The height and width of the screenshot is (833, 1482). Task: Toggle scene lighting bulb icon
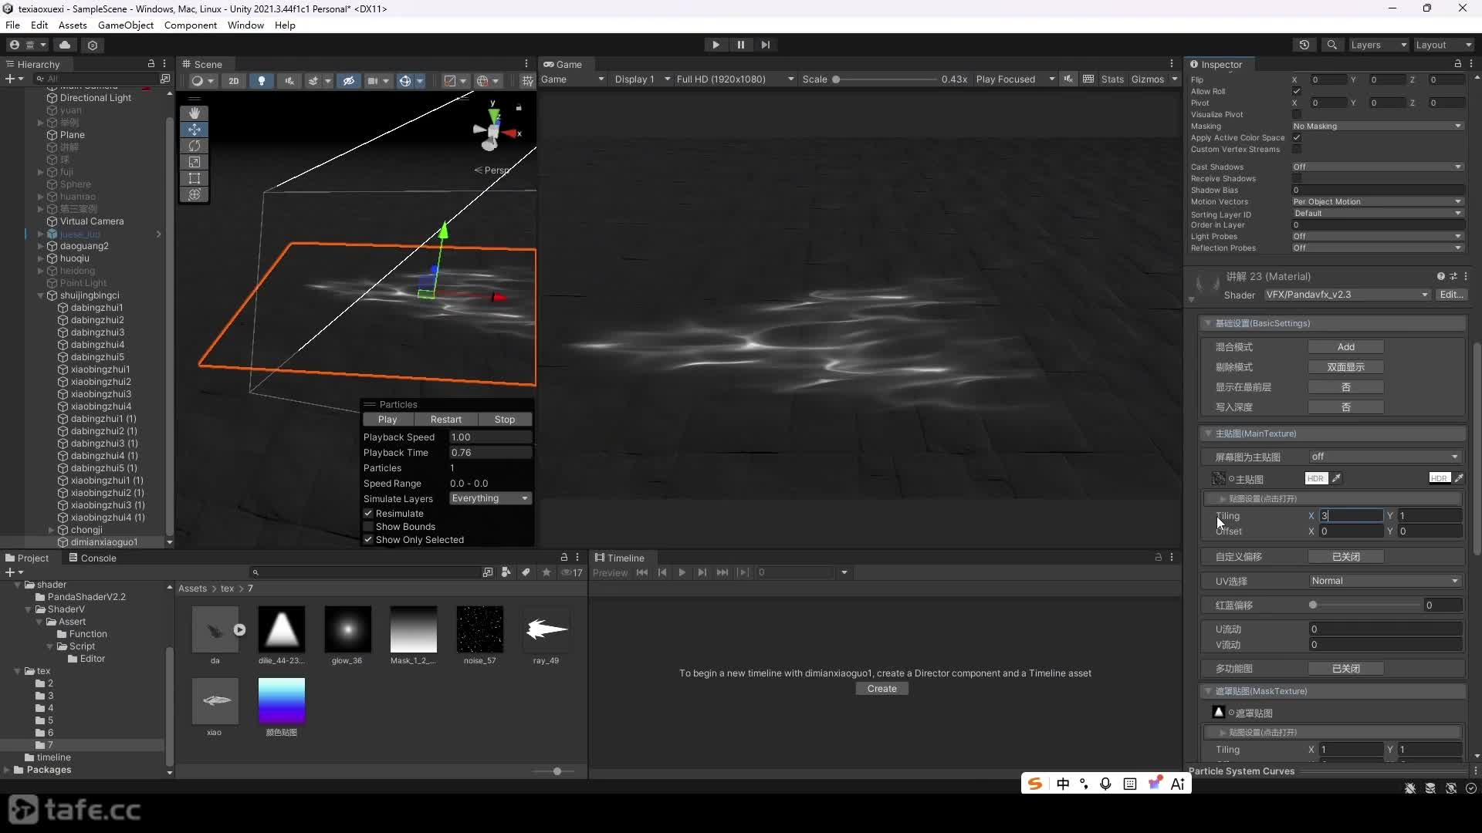click(262, 80)
